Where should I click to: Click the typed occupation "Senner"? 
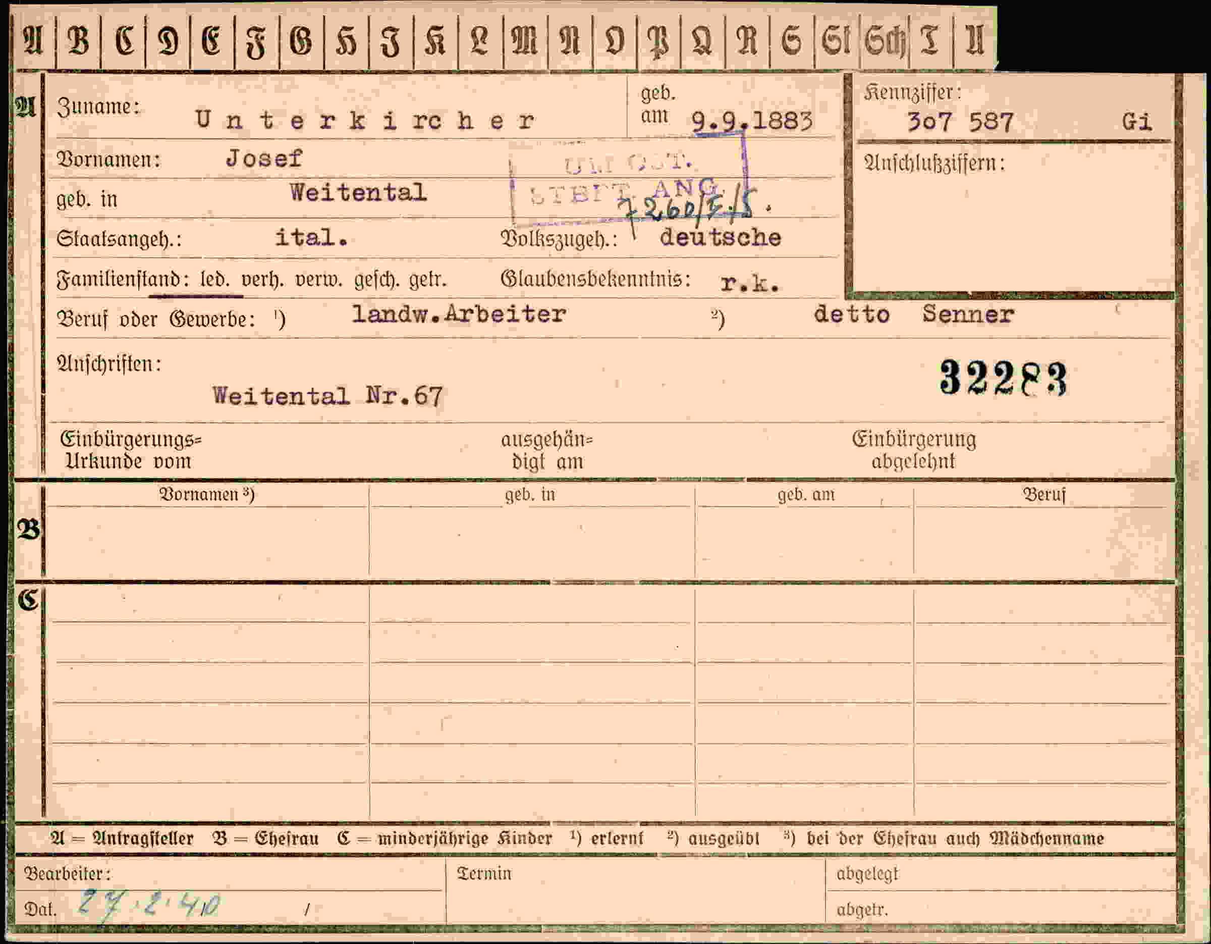pos(969,314)
